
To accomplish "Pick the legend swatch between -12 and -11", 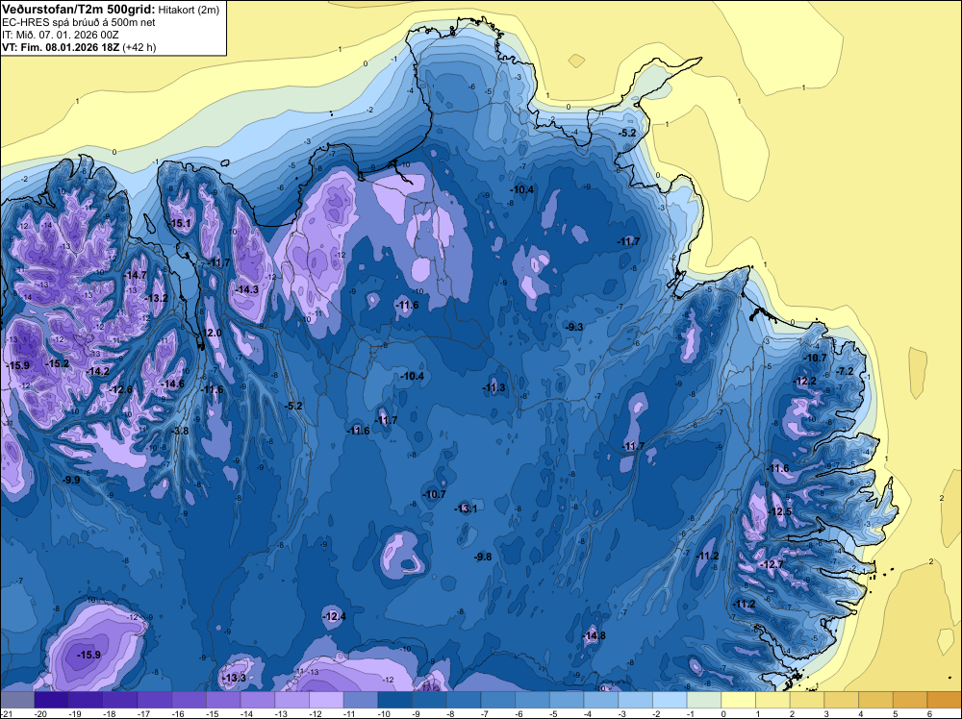I will pyautogui.click(x=326, y=700).
